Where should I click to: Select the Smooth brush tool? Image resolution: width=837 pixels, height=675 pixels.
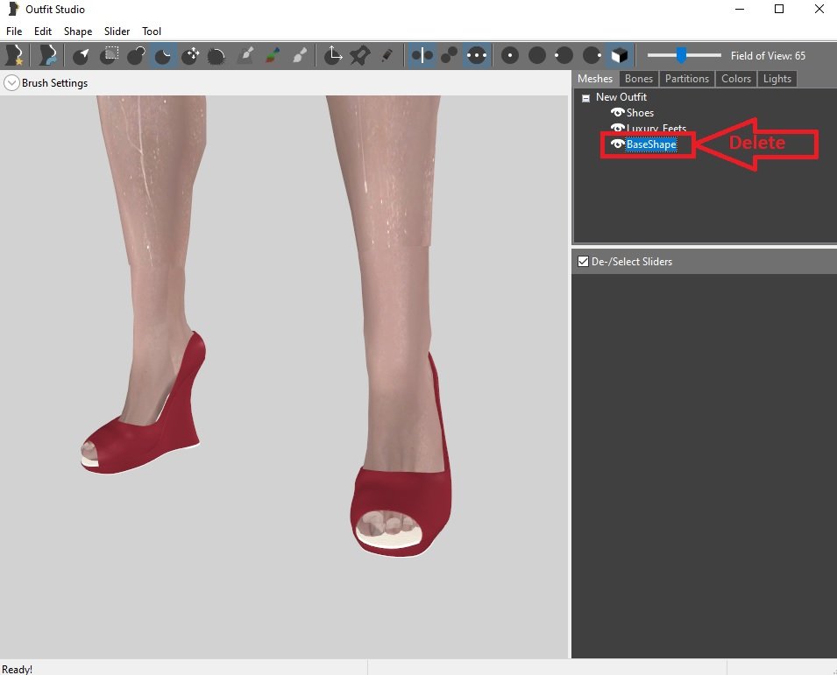click(x=217, y=56)
